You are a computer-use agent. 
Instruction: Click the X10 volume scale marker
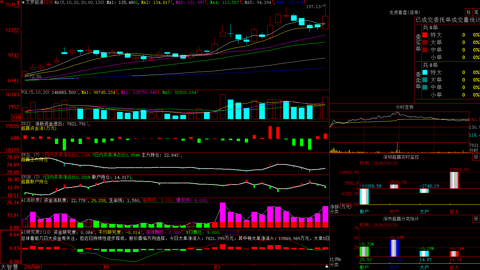coord(16,117)
